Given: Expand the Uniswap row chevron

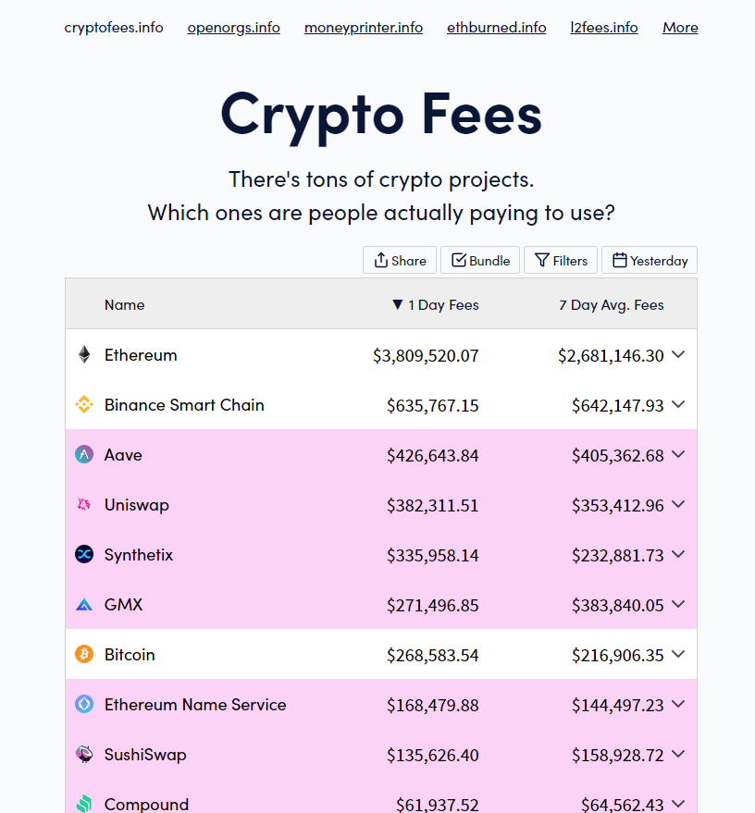Looking at the screenshot, I should 678,504.
